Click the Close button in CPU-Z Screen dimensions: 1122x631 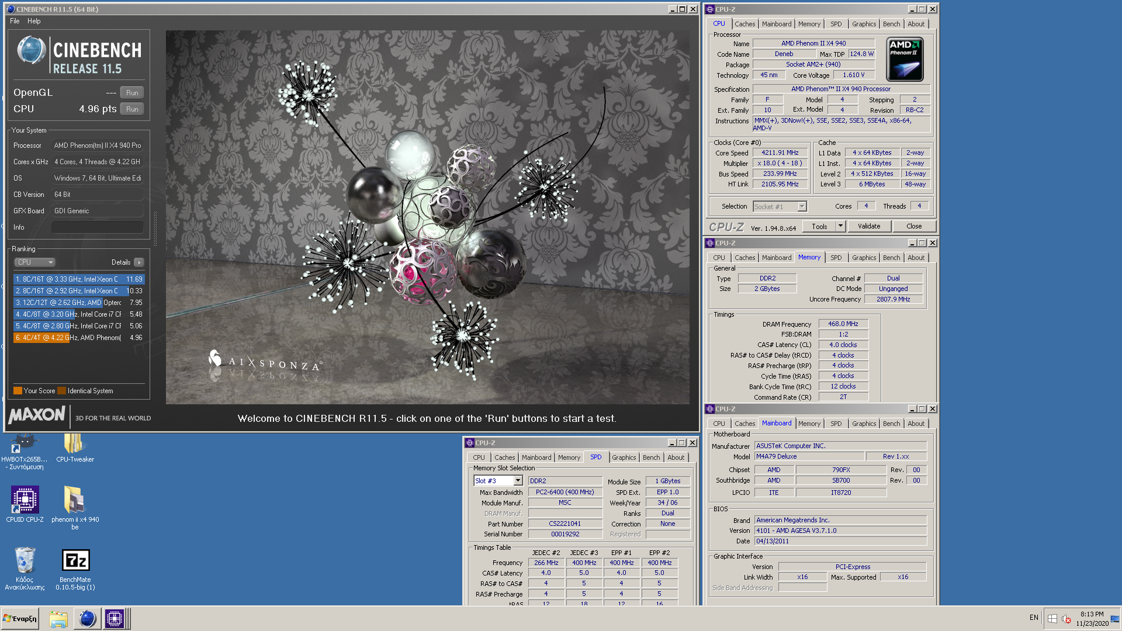[x=914, y=226]
